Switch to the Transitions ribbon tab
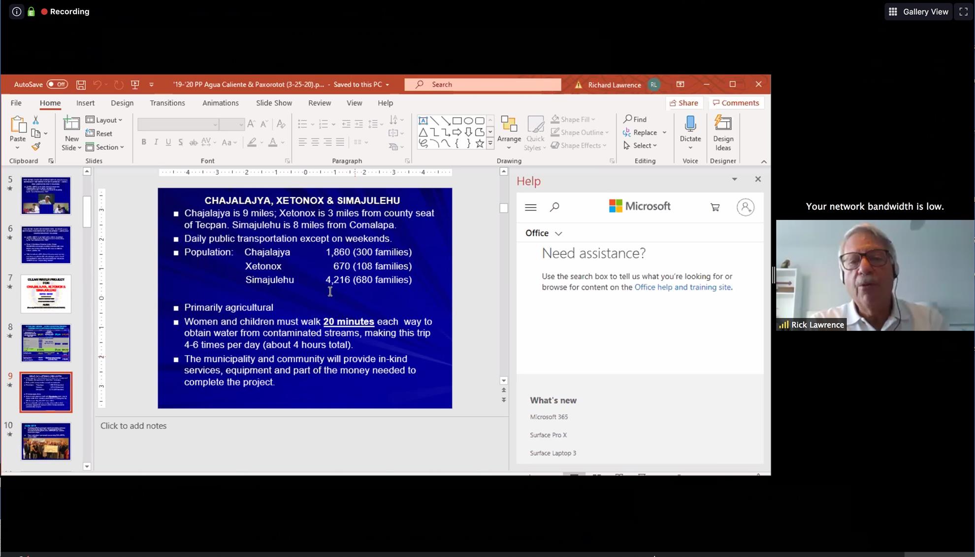Screen dimensions: 975x557 [167, 103]
